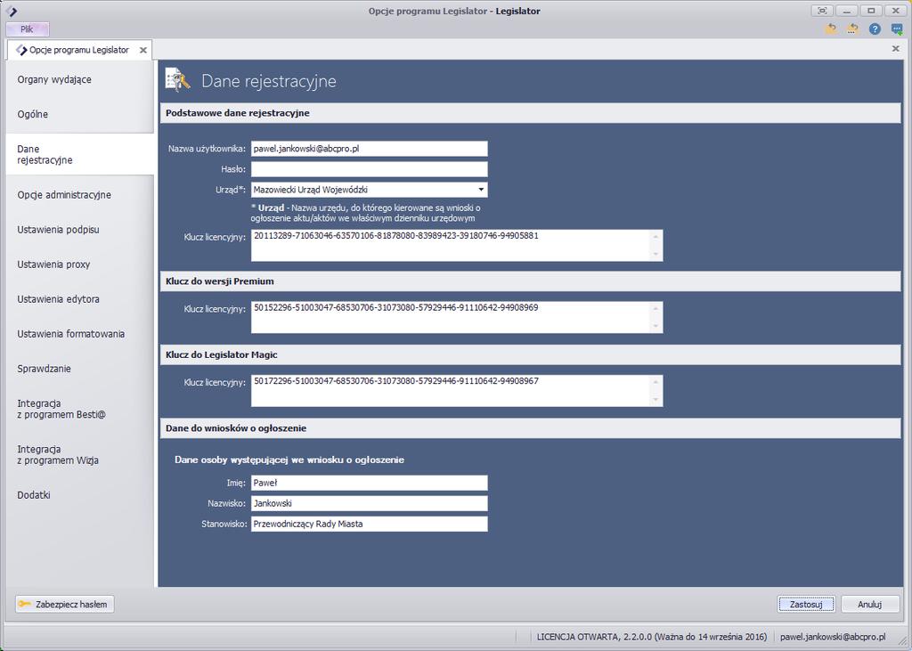The width and height of the screenshot is (912, 651).
Task: Click the blue help question mark icon
Action: coord(875,29)
